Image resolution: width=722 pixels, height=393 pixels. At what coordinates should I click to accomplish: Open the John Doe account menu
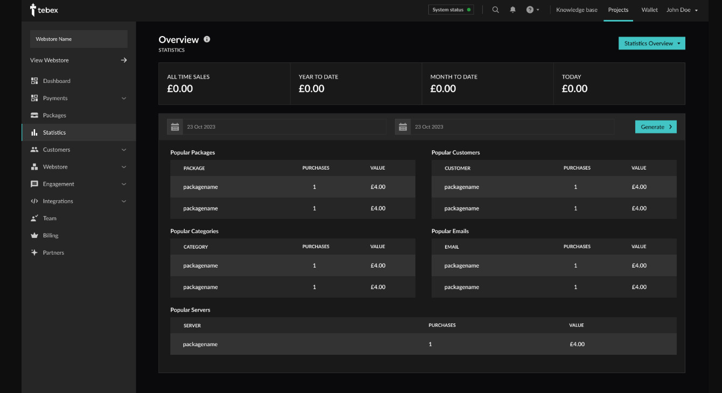coord(682,10)
